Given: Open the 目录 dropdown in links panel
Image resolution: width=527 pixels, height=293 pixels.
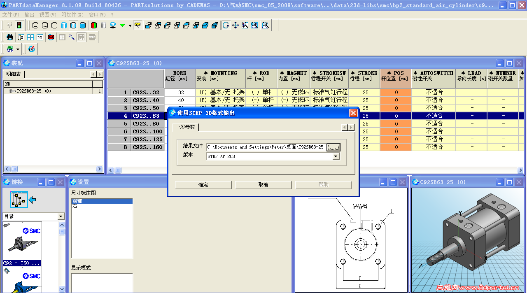Looking at the screenshot, I should [61, 216].
